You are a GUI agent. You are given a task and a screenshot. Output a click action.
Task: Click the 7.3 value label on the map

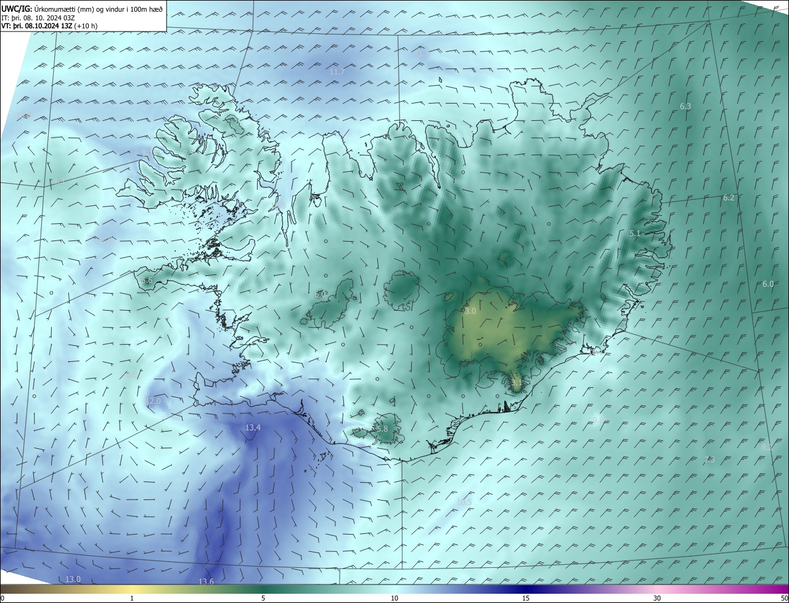pyautogui.click(x=709, y=460)
